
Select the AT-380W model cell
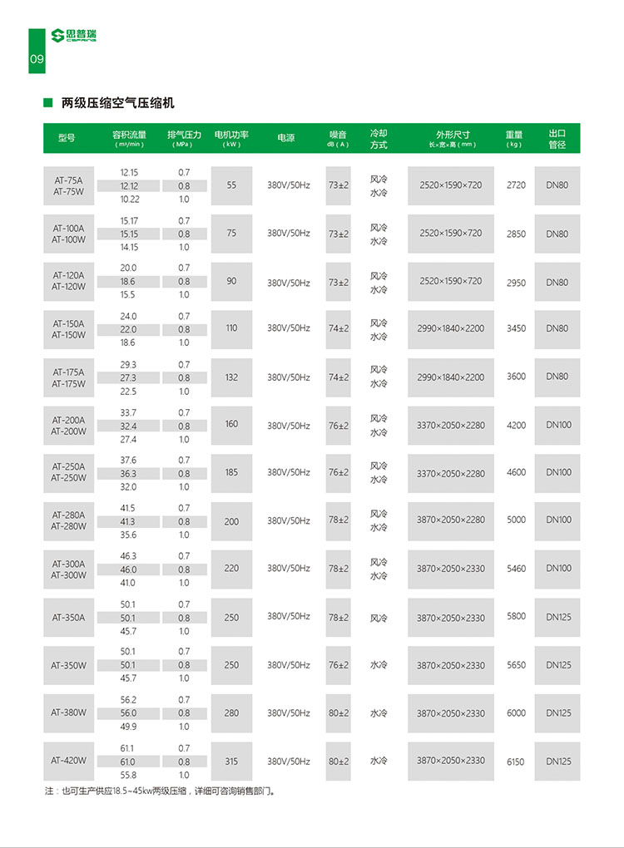(68, 712)
